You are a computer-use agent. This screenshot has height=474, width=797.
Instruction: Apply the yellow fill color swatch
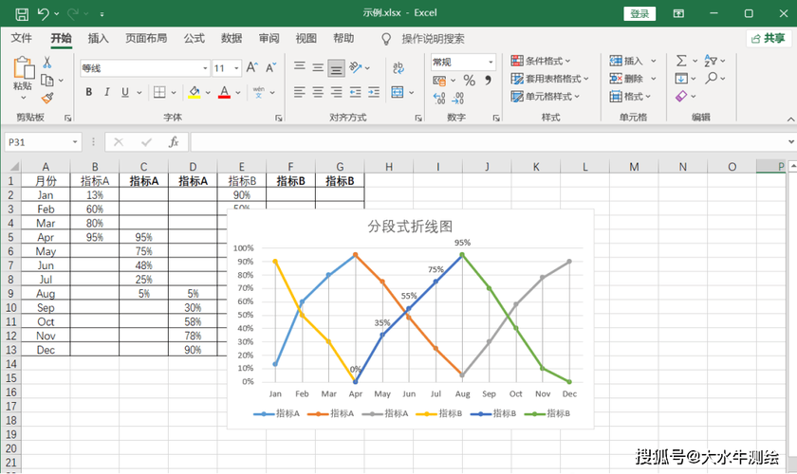point(194,93)
